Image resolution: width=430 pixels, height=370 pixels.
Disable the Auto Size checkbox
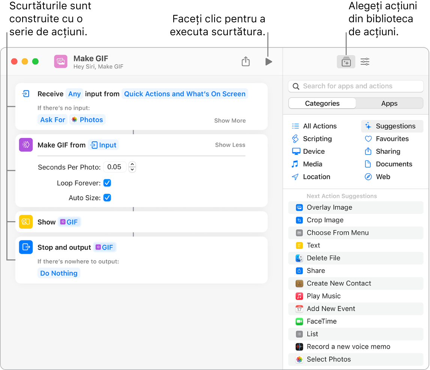point(107,198)
